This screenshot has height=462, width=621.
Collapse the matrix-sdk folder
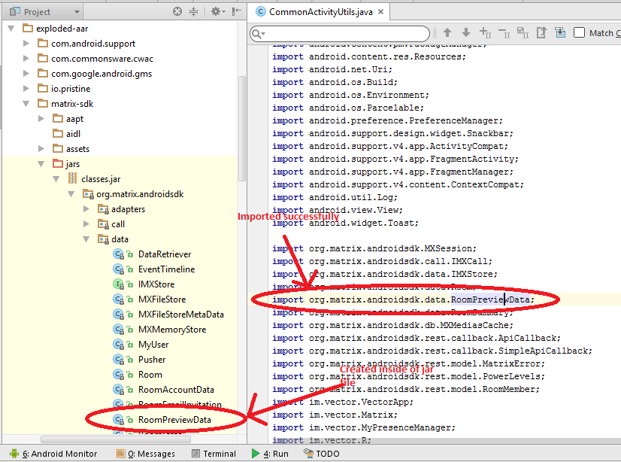[x=26, y=104]
